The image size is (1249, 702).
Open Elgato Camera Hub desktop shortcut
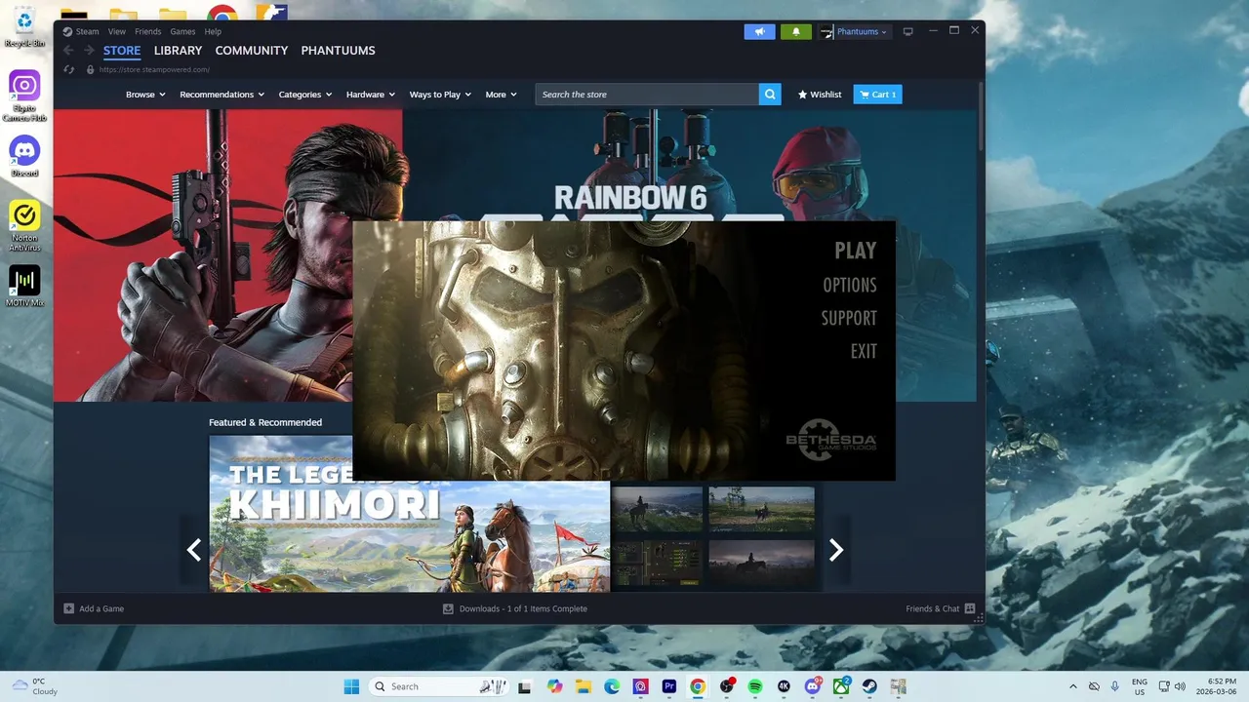click(x=24, y=96)
